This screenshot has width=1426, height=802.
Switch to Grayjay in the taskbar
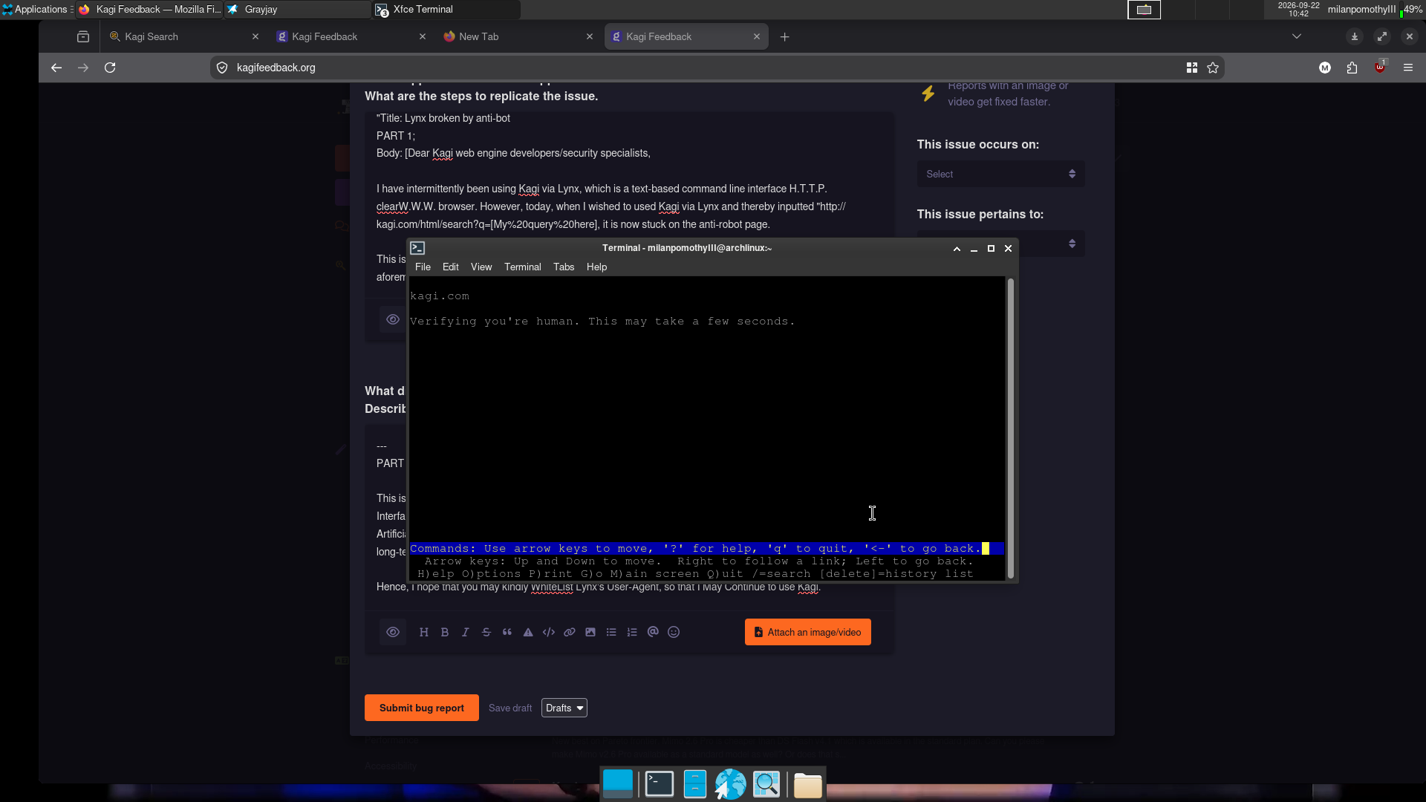[297, 10]
